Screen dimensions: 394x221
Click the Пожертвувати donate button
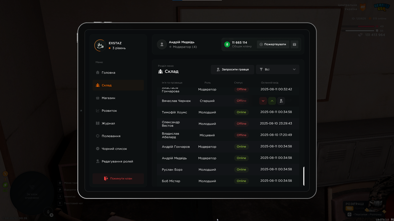tap(273, 45)
